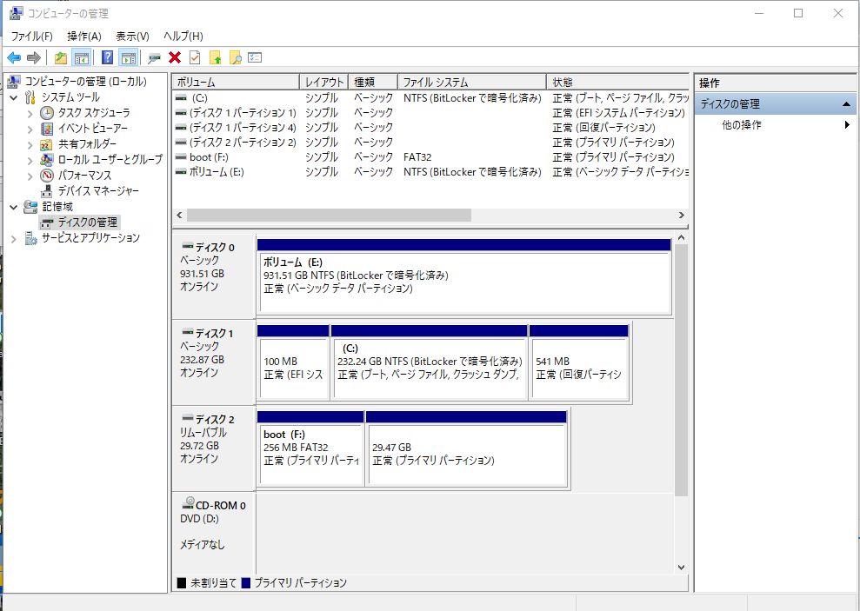860x611 pixels.
Task: Click the volume list horizontal scrollbar
Action: pyautogui.click(x=329, y=215)
